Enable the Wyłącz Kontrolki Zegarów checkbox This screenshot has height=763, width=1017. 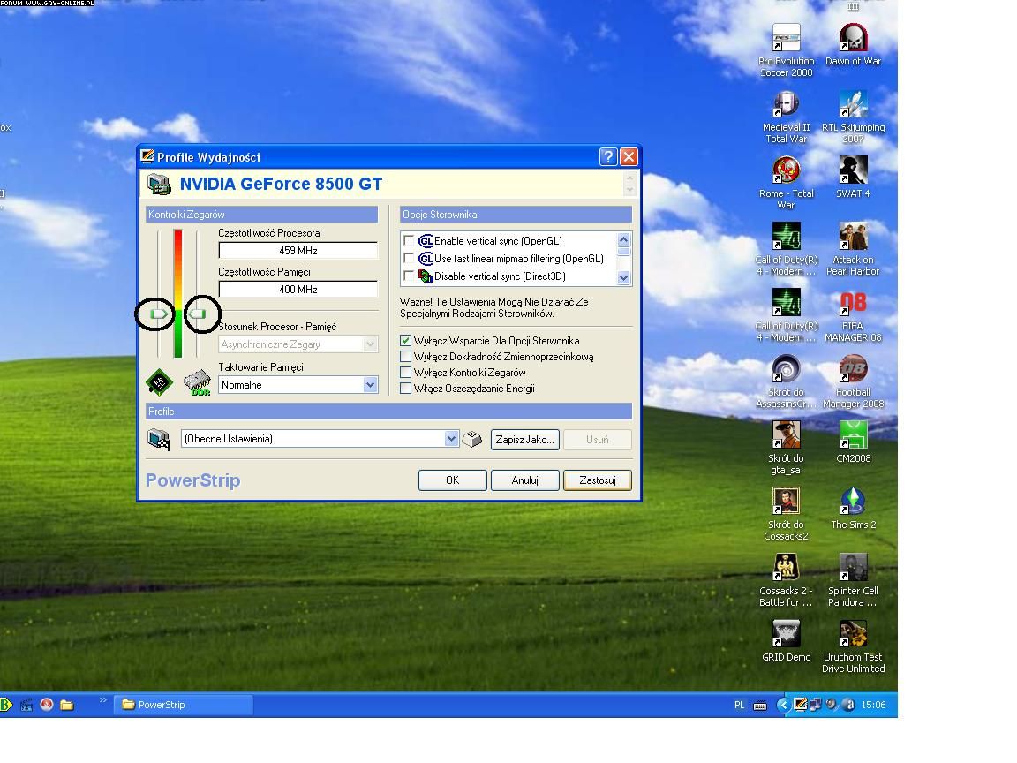point(406,373)
